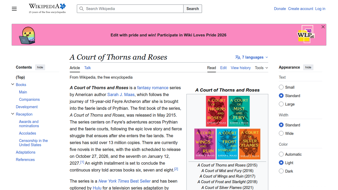Switch to the Article tab
This screenshot has width=338, height=190.
coord(75,68)
